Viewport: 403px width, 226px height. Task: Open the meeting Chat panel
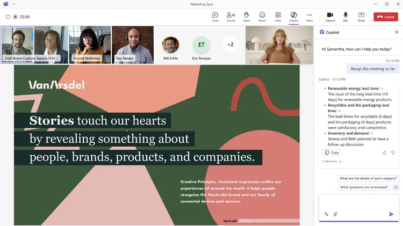[215, 16]
